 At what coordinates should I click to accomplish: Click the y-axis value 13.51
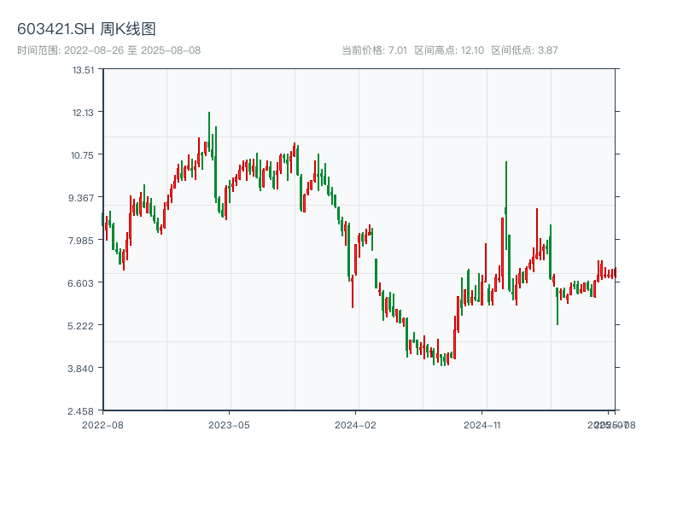point(83,70)
